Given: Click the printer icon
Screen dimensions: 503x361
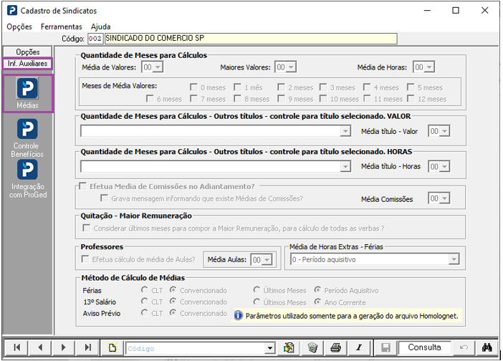Looking at the screenshot, I should click(335, 347).
